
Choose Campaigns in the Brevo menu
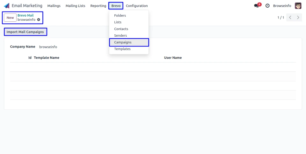click(123, 42)
